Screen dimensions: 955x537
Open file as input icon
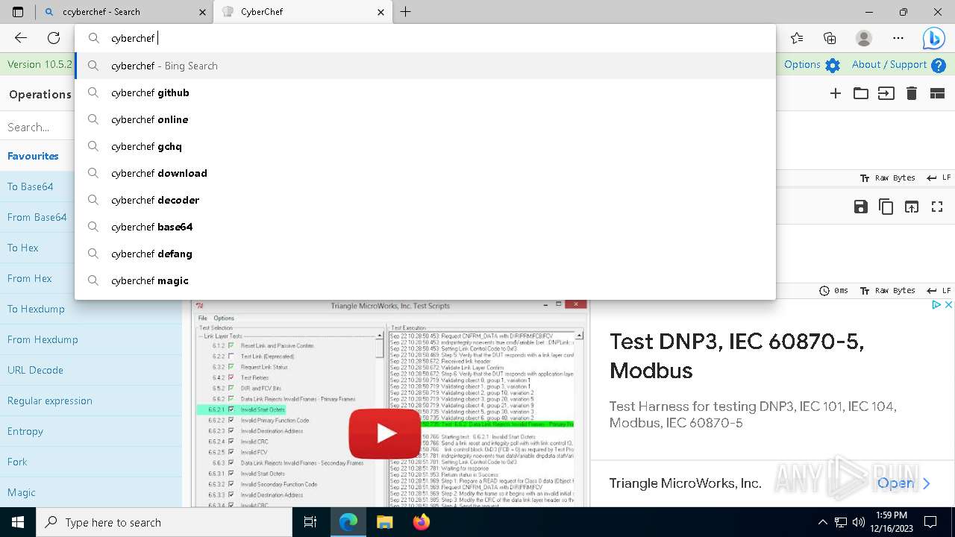pos(886,93)
